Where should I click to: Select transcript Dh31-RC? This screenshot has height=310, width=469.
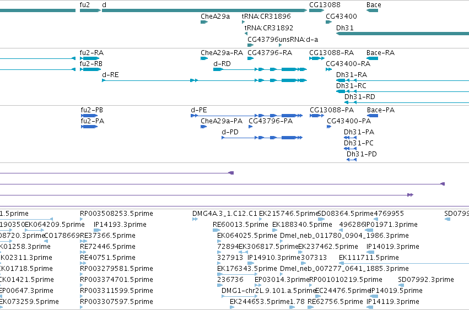403,91
